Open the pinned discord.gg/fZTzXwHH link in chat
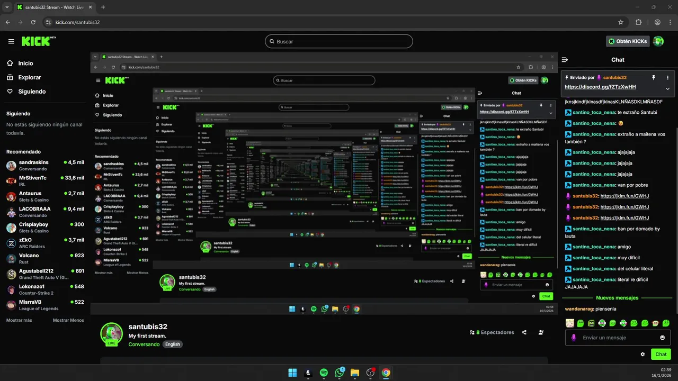The image size is (678, 381). [600, 87]
